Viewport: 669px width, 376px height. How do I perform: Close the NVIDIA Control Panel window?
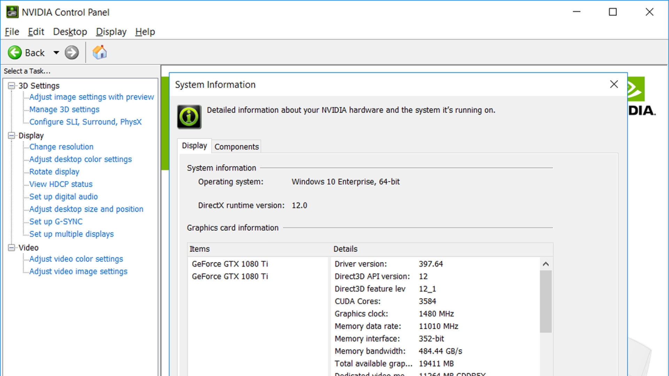[x=649, y=12]
